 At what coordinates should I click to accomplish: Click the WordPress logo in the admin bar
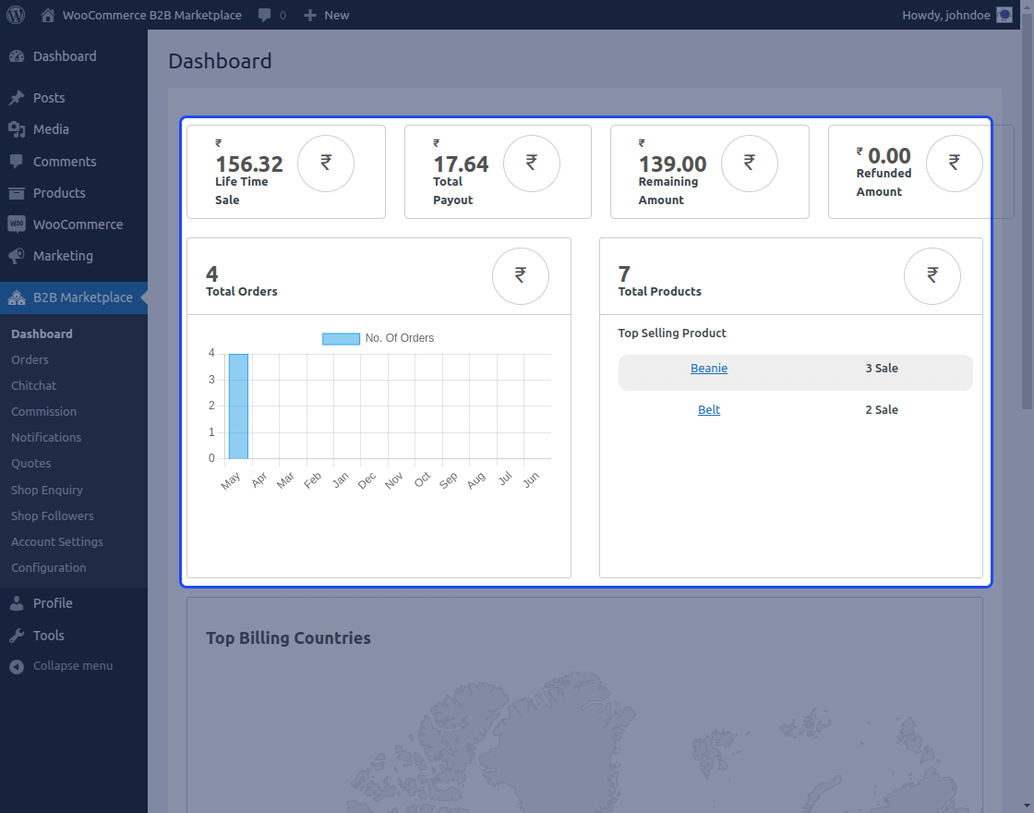point(15,15)
